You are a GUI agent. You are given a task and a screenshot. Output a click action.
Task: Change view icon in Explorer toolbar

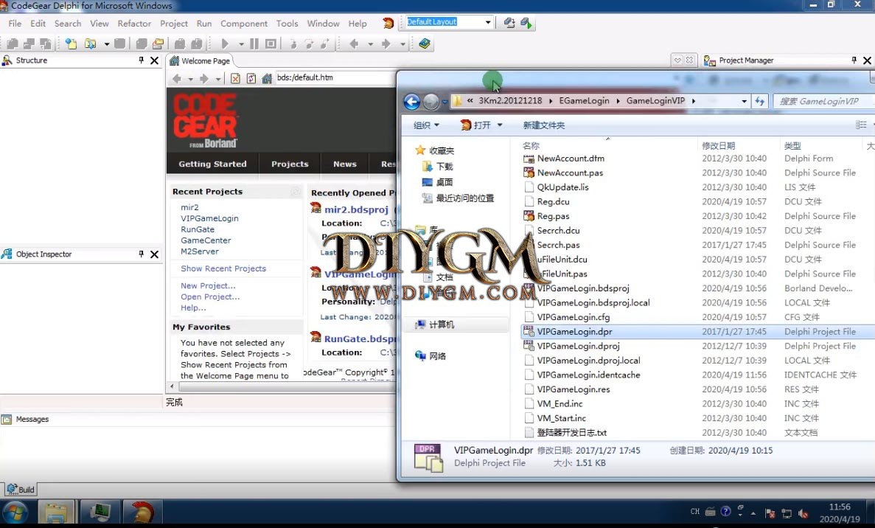[x=861, y=125]
